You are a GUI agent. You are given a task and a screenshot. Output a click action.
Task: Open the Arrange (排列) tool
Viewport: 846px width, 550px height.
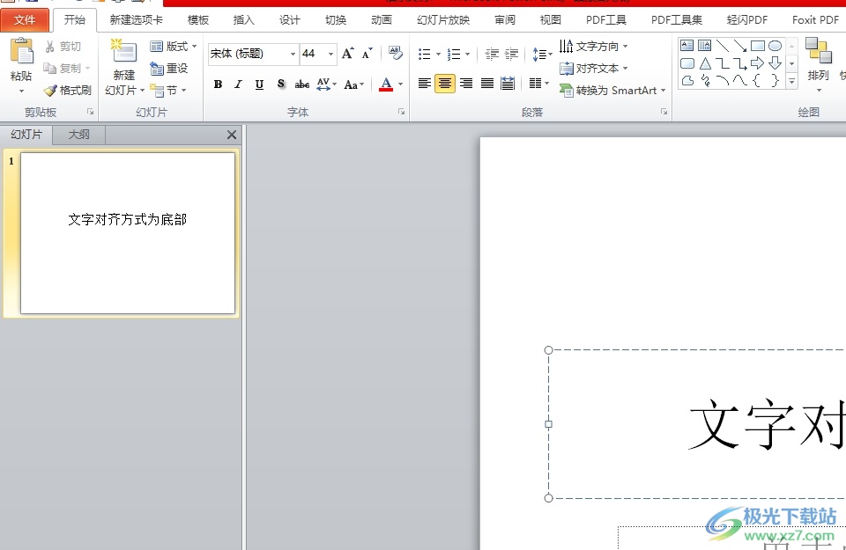click(818, 63)
